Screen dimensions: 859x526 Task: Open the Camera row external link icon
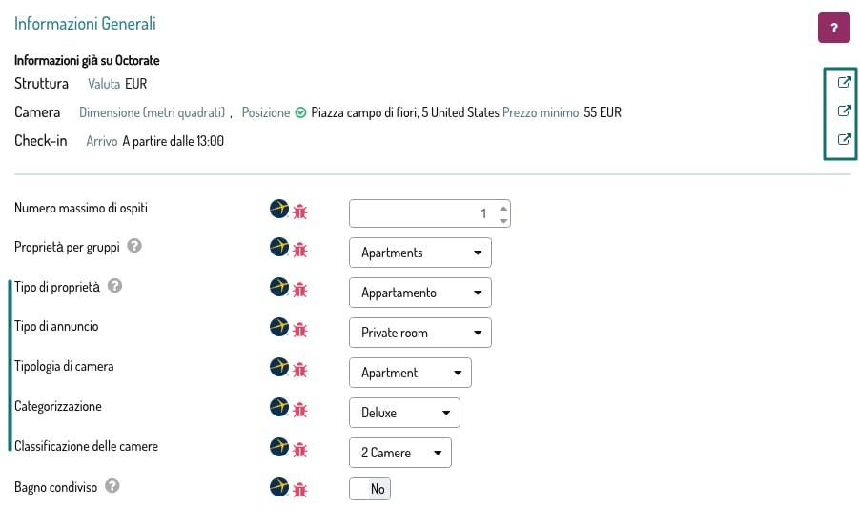pos(843,111)
